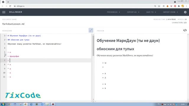Click the red record icon in taskbar
The width and height of the screenshot is (189, 106).
coord(53,104)
